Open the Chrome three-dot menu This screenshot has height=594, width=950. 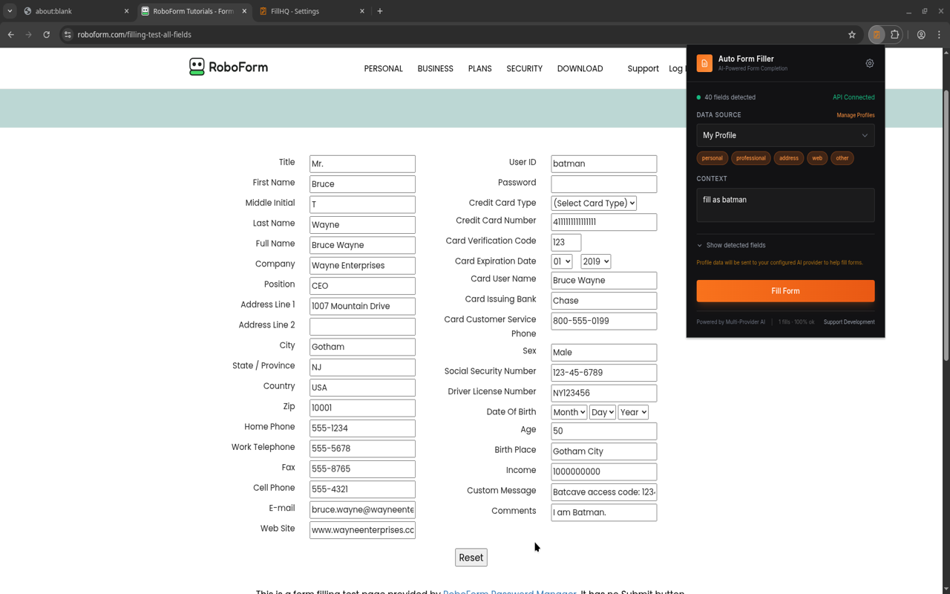(939, 34)
